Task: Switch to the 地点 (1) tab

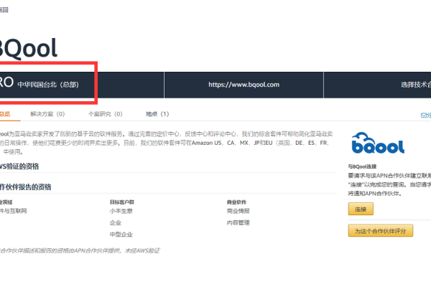Action: pyautogui.click(x=157, y=114)
